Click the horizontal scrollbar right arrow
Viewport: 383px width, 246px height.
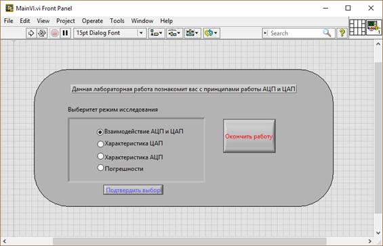(370, 241)
